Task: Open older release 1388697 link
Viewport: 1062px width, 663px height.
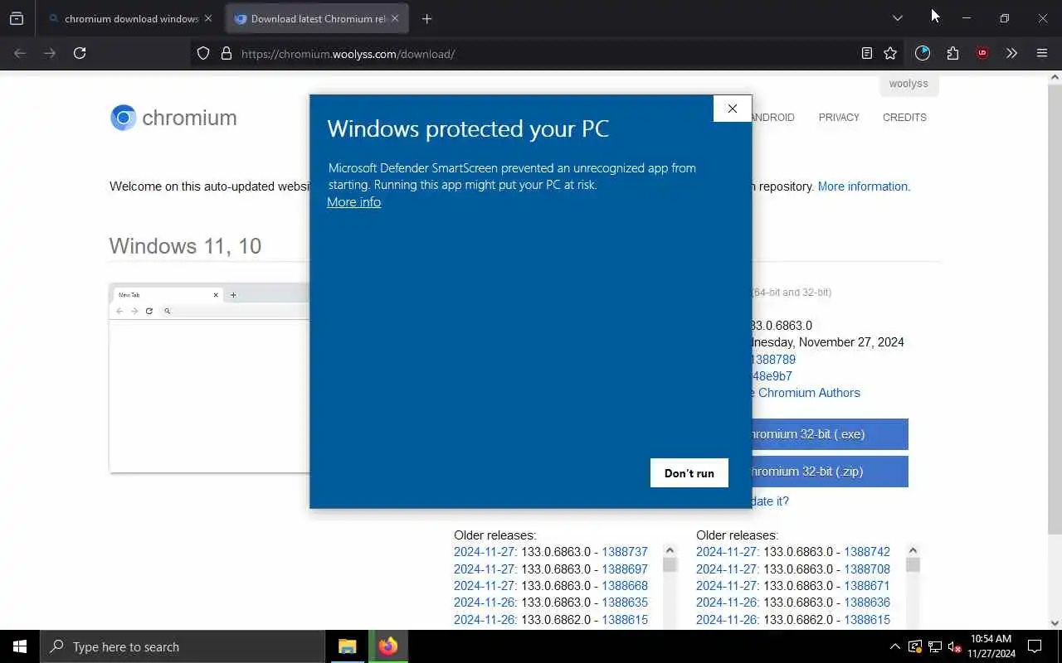Action: [625, 569]
